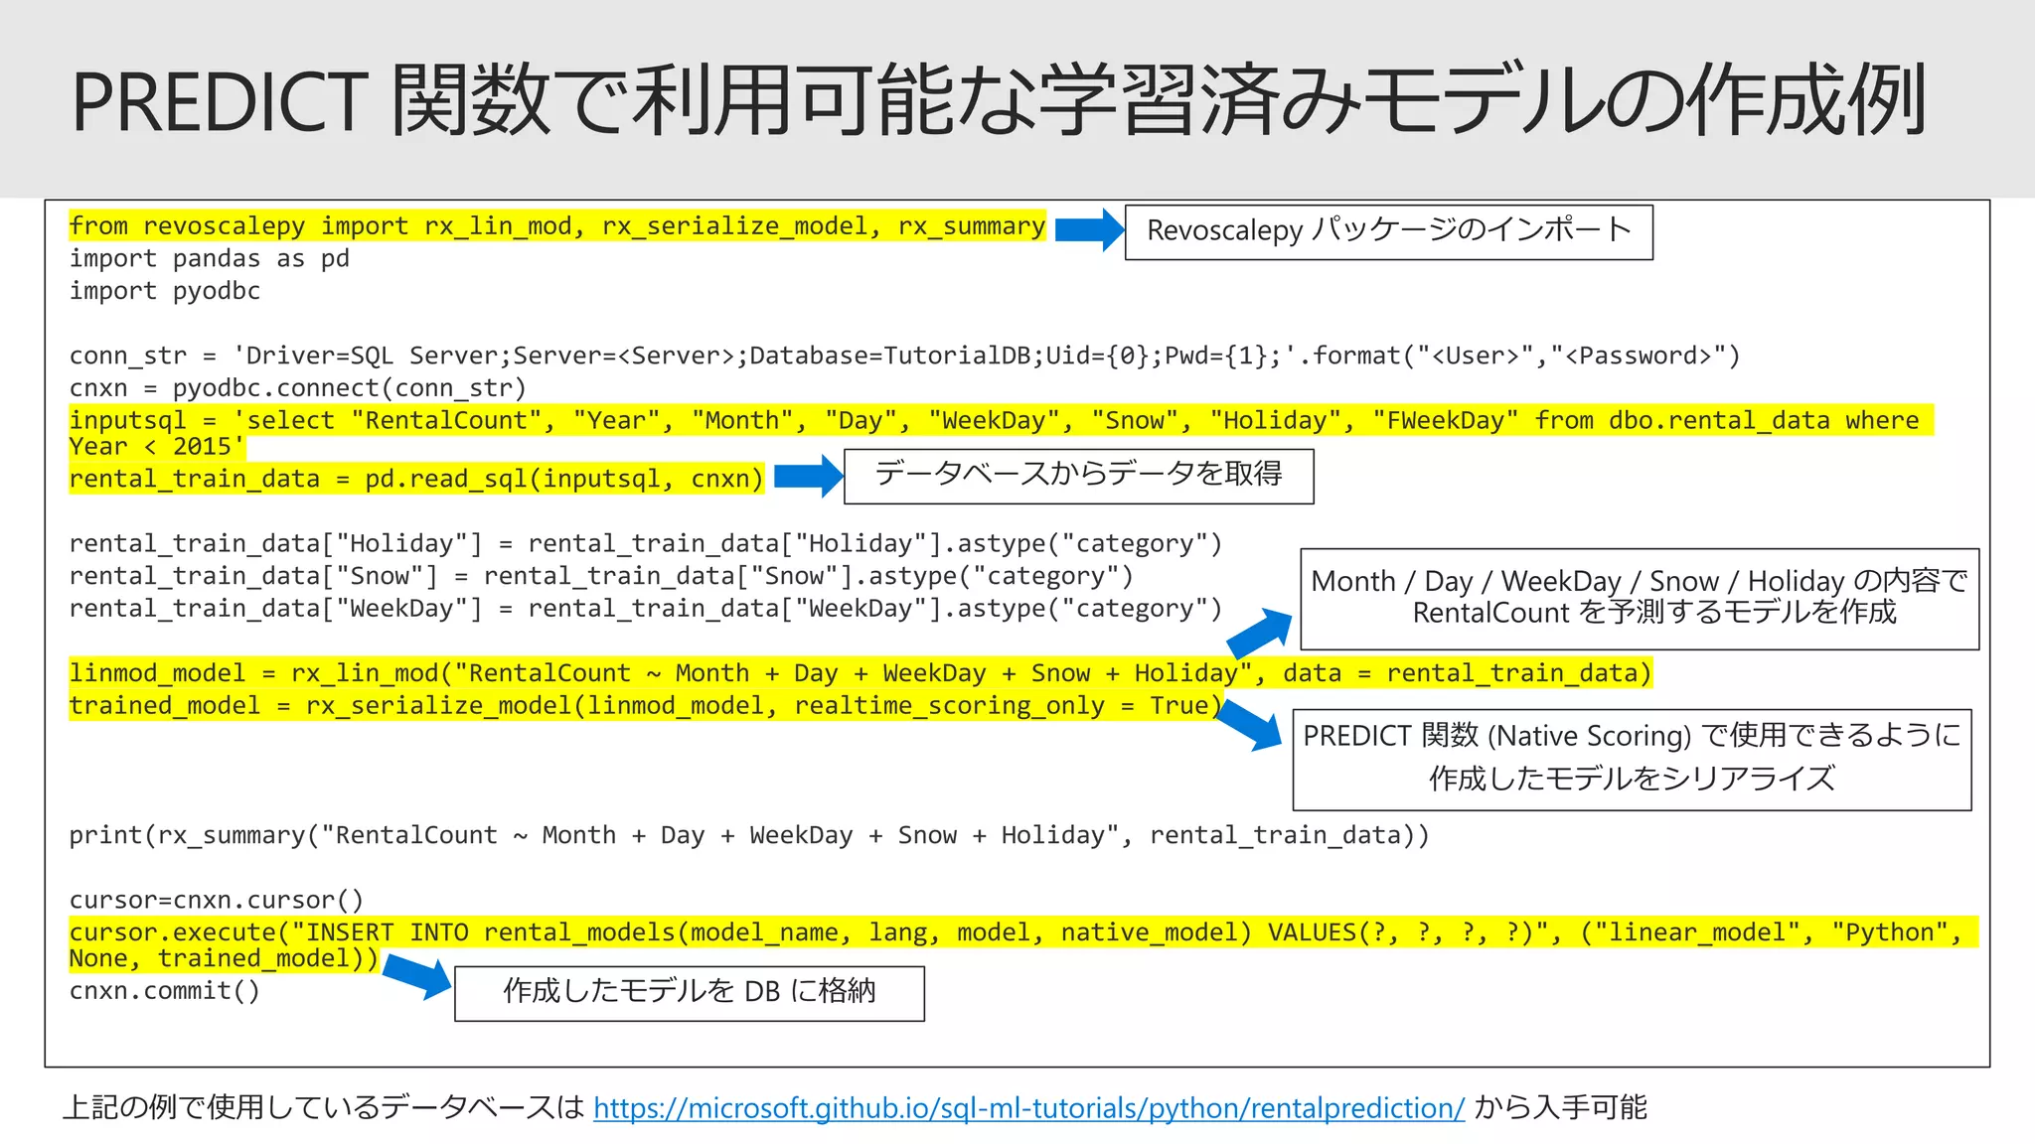
Task: Click the 'conn_str = 'Driver=SQL Server' line
Action: click(x=905, y=356)
